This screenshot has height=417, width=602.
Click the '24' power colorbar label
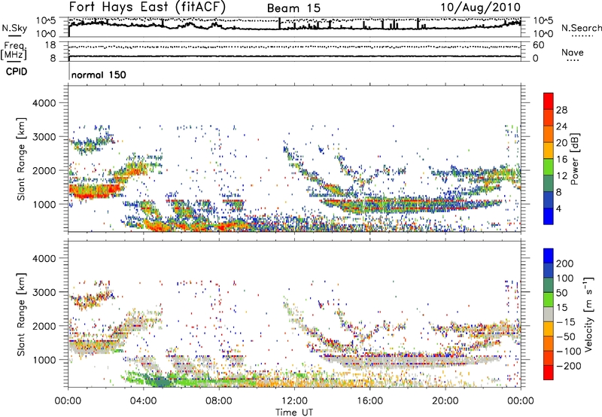pyautogui.click(x=561, y=126)
